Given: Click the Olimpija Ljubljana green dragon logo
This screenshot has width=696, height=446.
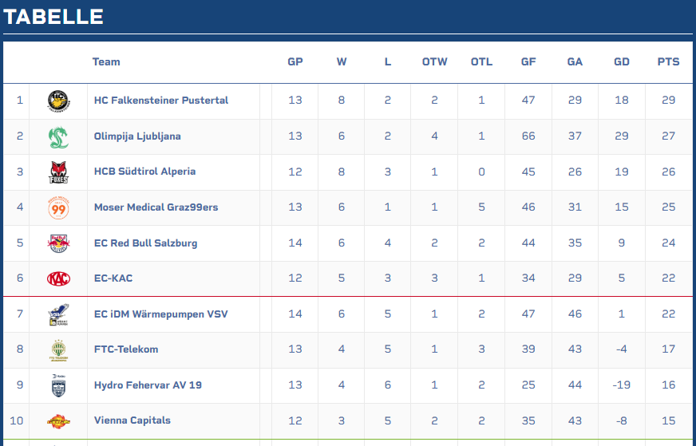Looking at the screenshot, I should [x=57, y=136].
